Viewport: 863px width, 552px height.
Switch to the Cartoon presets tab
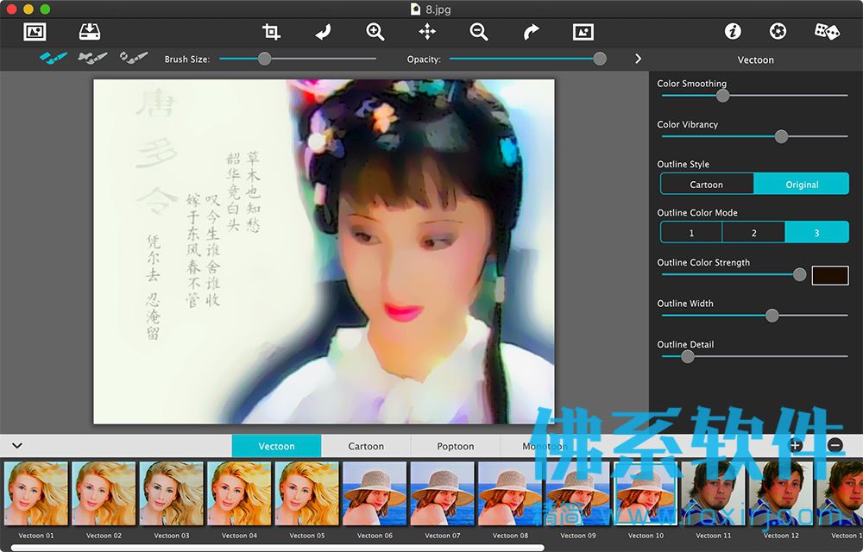click(x=366, y=446)
